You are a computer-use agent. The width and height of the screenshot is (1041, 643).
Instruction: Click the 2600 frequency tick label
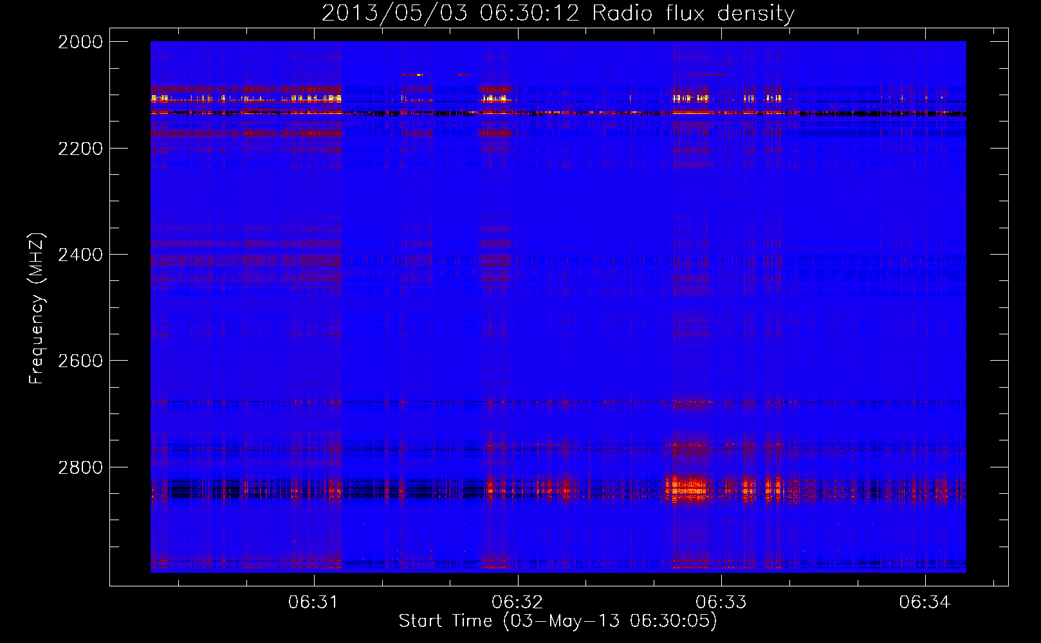[80, 361]
